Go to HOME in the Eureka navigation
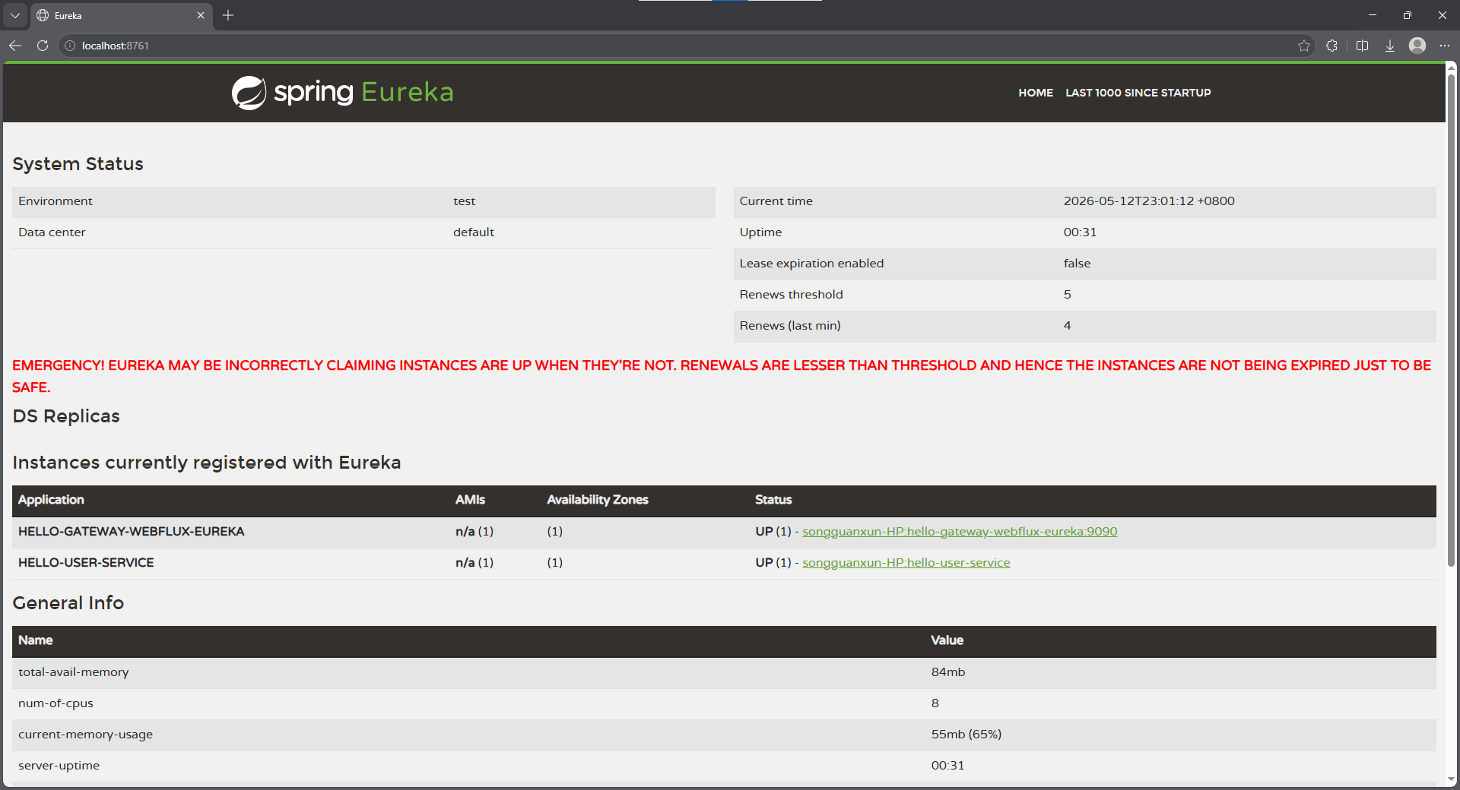This screenshot has height=790, width=1460. tap(1036, 93)
